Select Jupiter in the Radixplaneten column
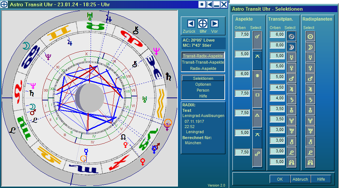This screenshot has width=340, height=188. click(x=310, y=89)
